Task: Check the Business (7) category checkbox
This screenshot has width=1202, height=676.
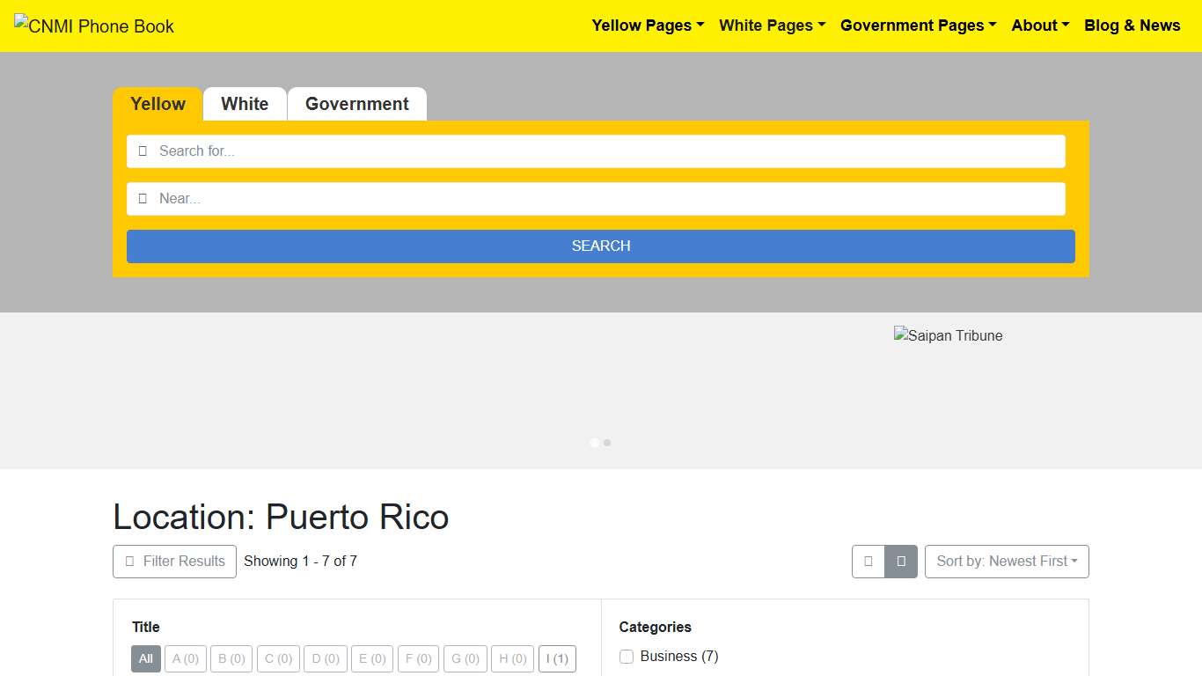Action: point(626,656)
